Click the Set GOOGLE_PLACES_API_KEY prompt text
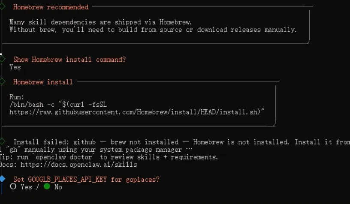The width and height of the screenshot is (350, 204). pyautogui.click(x=86, y=180)
